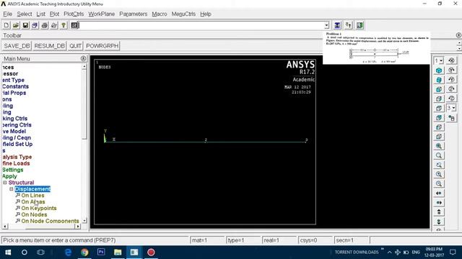Open command input history dropdown arrow
Image resolution: width=462 pixels, height=259 pixels.
click(x=326, y=26)
